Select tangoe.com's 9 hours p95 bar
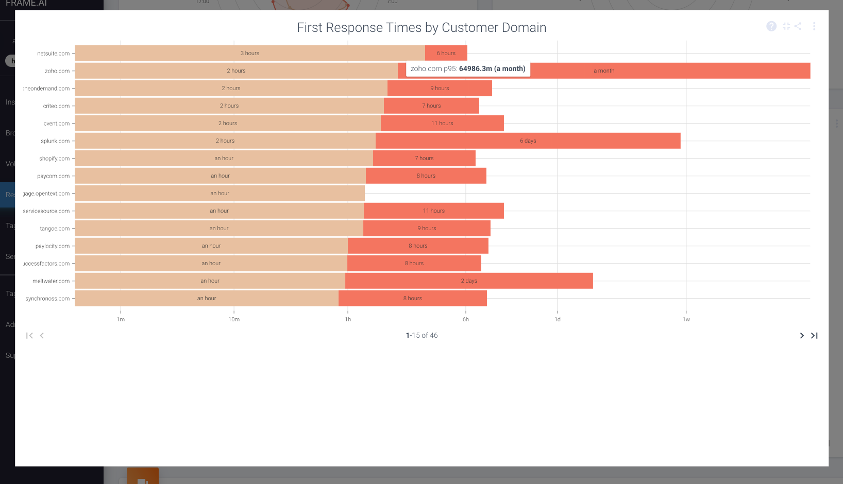The image size is (843, 484). pos(427,228)
